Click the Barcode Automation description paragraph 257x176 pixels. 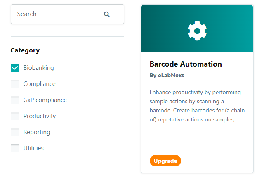tap(197, 106)
